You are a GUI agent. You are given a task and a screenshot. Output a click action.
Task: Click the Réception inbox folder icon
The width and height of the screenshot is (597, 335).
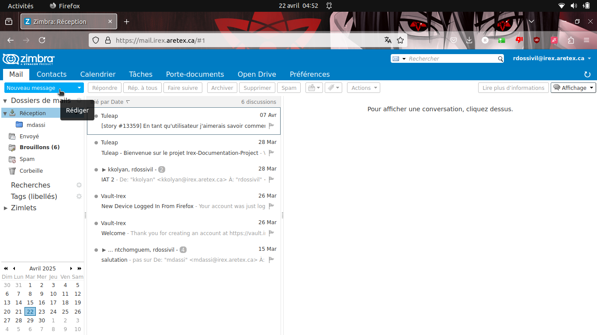(x=12, y=113)
